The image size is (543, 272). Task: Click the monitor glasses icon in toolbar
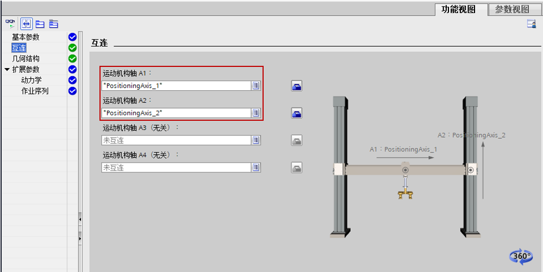tap(11, 23)
